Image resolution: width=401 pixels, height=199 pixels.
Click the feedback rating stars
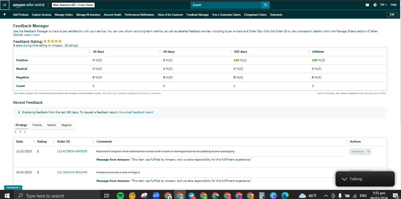point(52,41)
